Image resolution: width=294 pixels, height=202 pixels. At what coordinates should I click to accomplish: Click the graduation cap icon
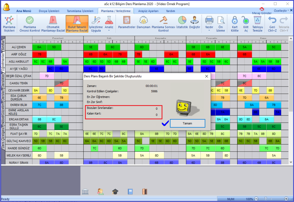point(115,191)
